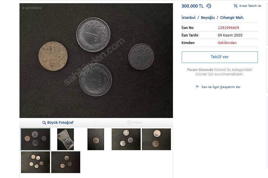Open the Param Güvende service link
Viewport: 268px width, 178px height.
click(200, 70)
